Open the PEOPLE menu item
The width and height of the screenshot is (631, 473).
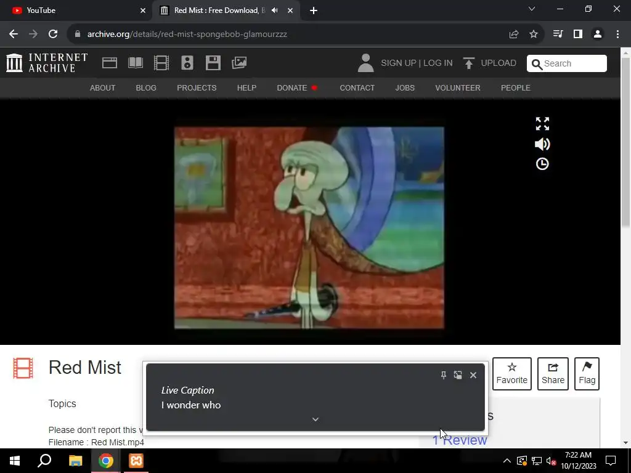point(516,87)
